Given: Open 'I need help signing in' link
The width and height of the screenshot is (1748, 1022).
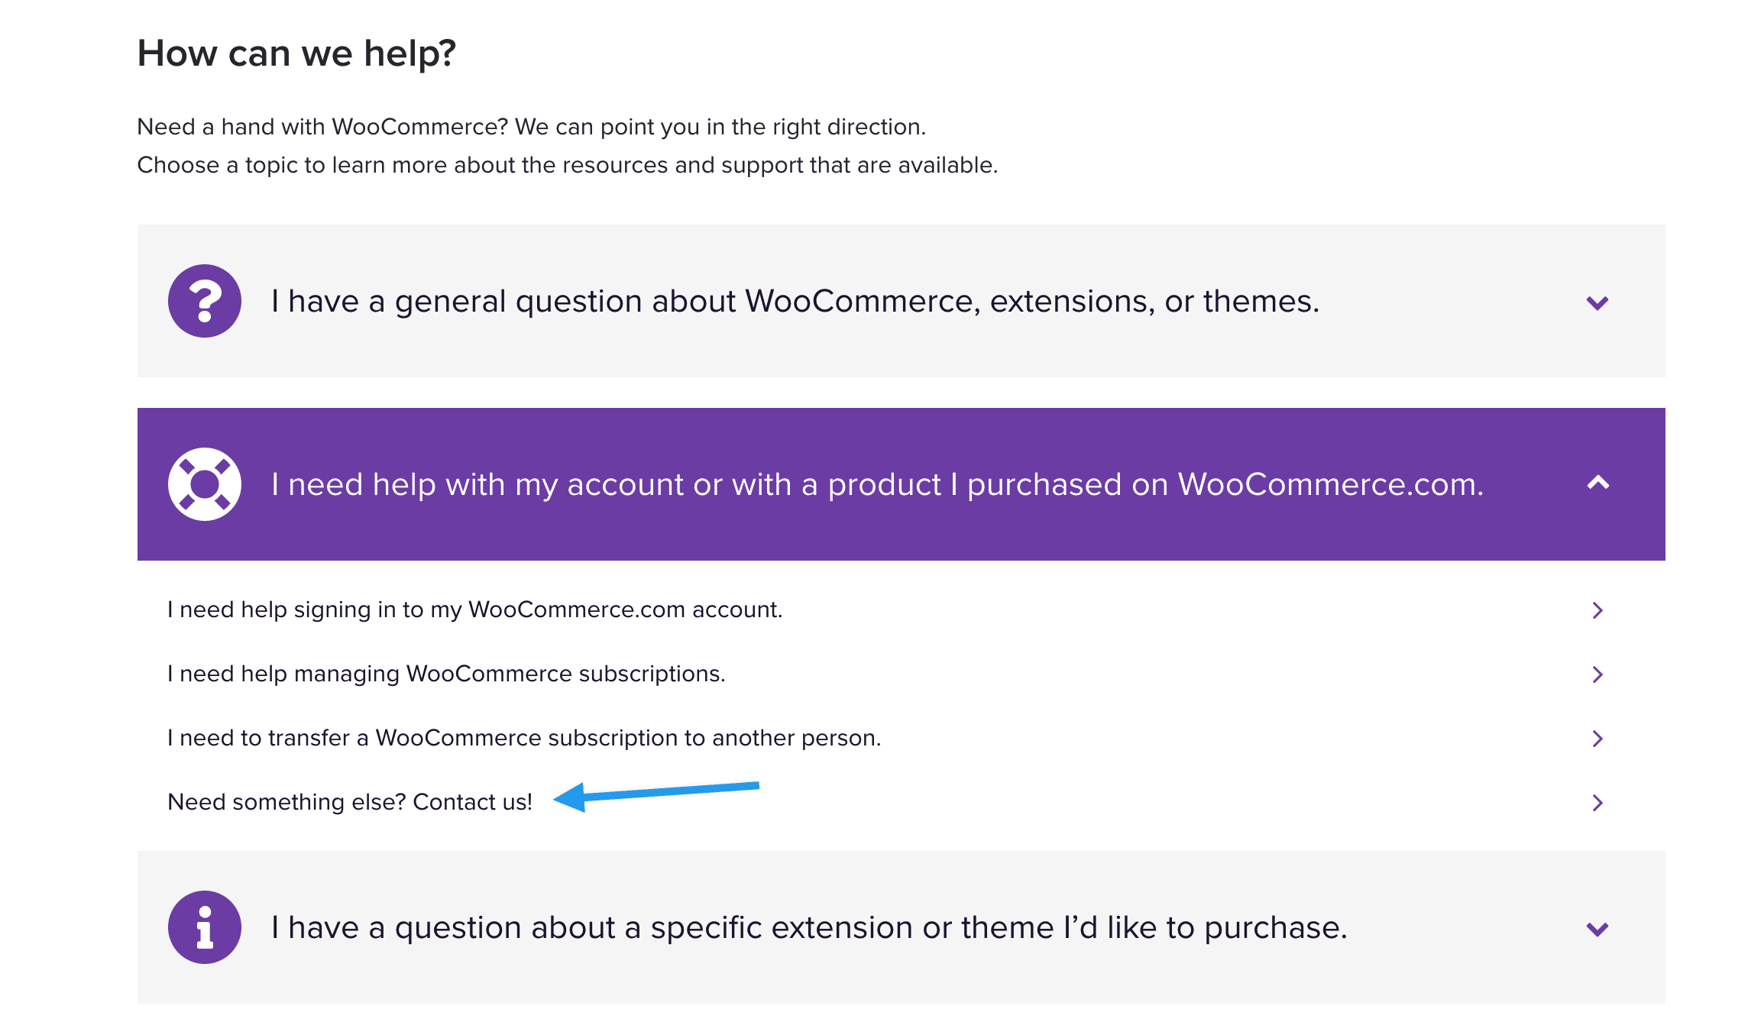Looking at the screenshot, I should point(474,610).
